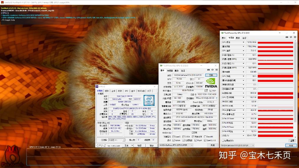Open GPU selector dropdown in sensors window
Viewport: 299px width, 168px height.
[238, 145]
